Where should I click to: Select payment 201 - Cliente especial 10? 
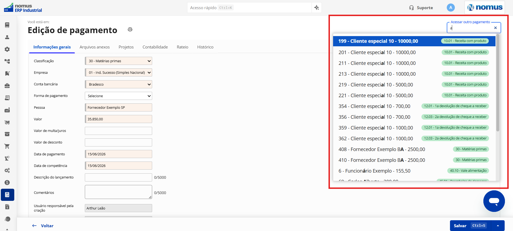pyautogui.click(x=414, y=52)
